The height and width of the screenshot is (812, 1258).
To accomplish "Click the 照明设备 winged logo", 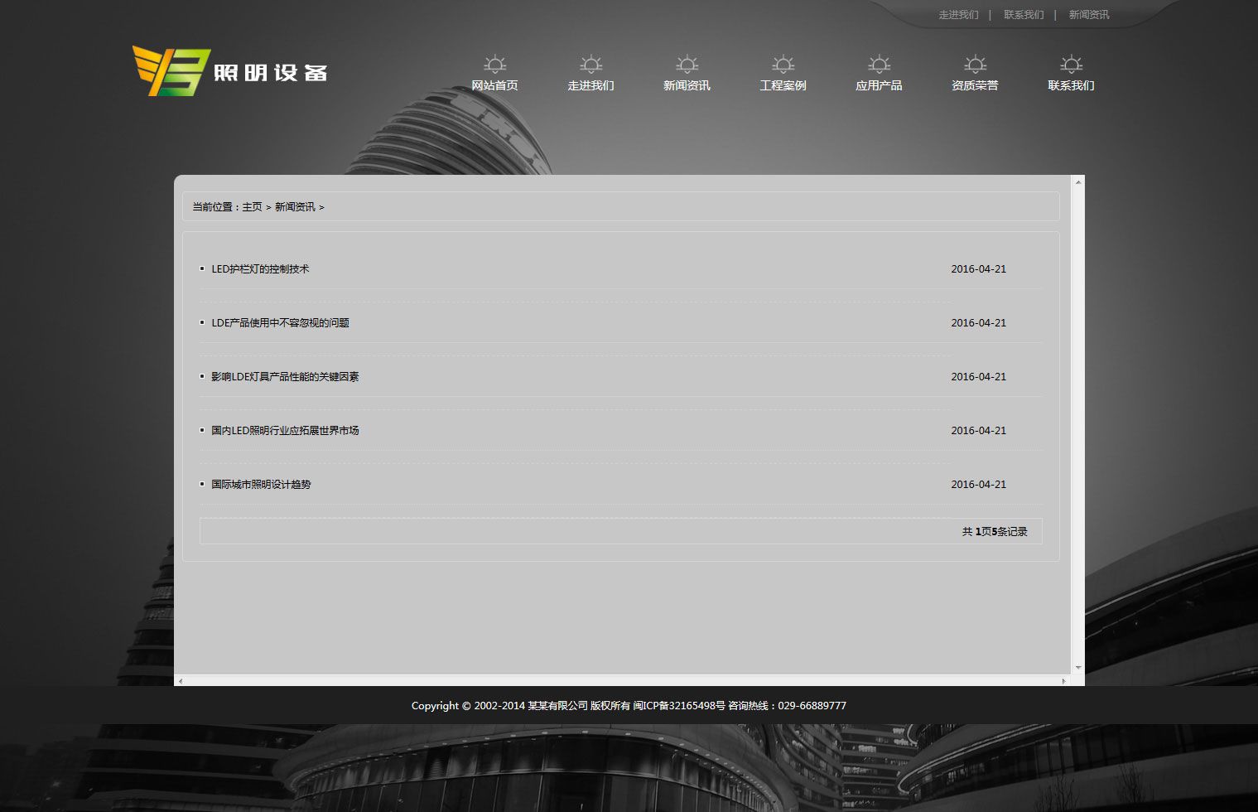I will pyautogui.click(x=230, y=71).
